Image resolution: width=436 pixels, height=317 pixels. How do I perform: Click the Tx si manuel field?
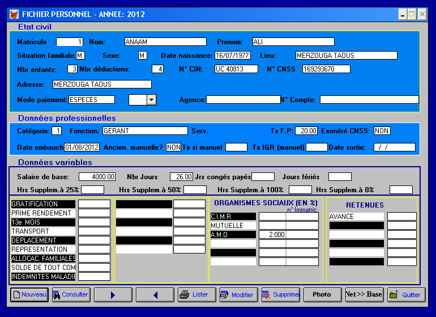[x=236, y=147]
